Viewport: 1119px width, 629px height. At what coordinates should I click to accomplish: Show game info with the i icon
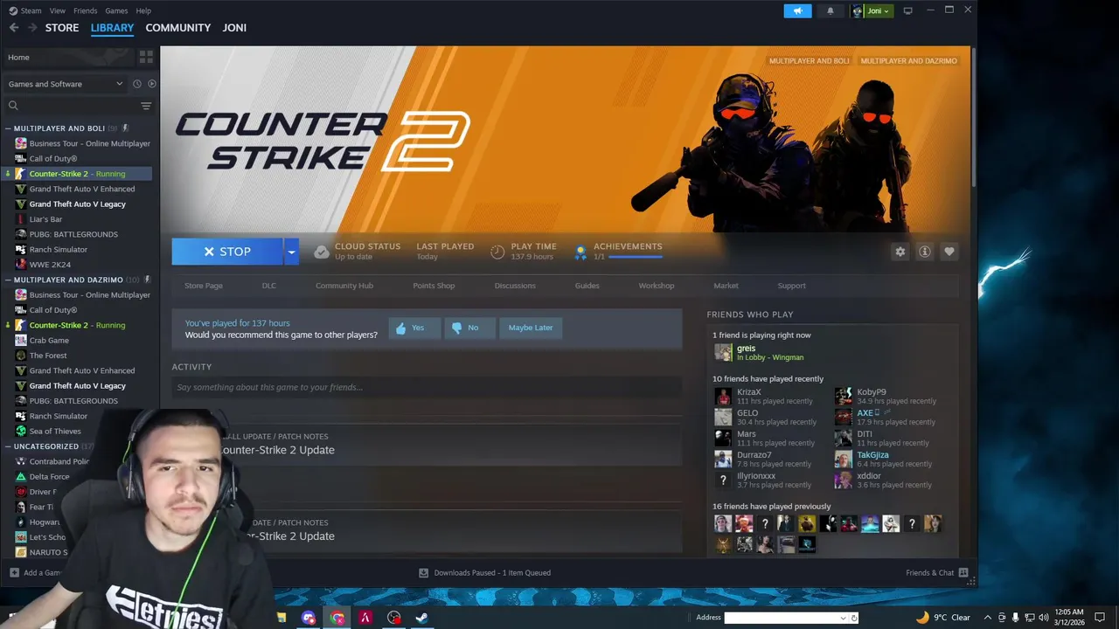pyautogui.click(x=924, y=252)
